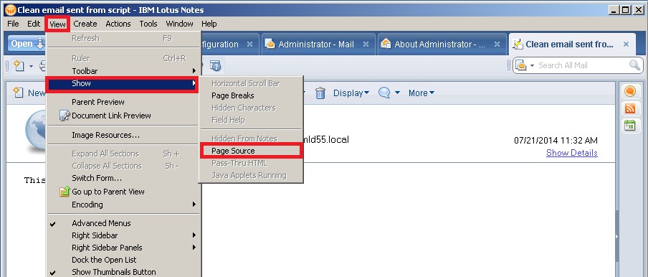Image resolution: width=648 pixels, height=277 pixels.
Task: Expand the Toolbar submenu
Action: tap(123, 71)
